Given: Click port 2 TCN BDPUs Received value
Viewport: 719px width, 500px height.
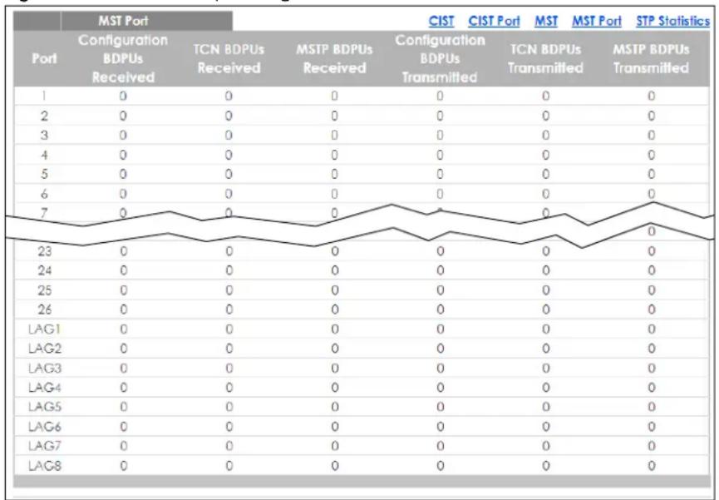Looking at the screenshot, I should [229, 116].
